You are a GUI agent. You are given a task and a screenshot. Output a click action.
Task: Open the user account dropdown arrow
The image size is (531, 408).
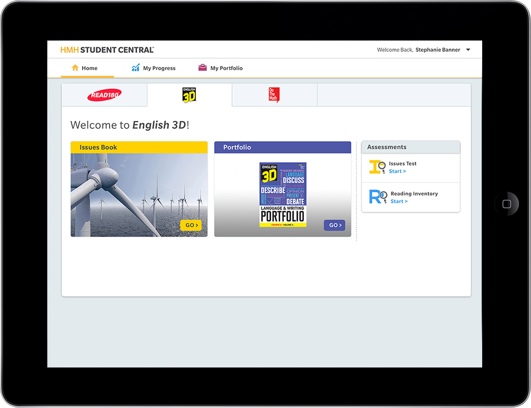(x=468, y=50)
